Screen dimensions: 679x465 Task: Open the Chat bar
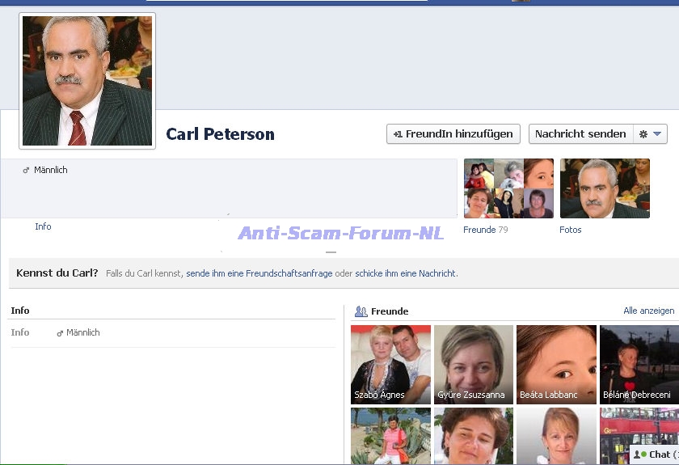pyautogui.click(x=655, y=454)
